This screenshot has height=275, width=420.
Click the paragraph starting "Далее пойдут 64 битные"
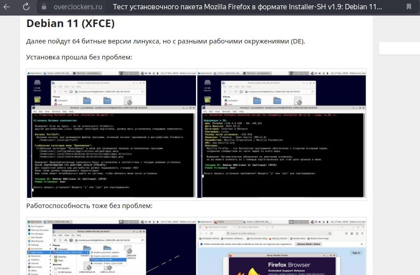click(165, 41)
